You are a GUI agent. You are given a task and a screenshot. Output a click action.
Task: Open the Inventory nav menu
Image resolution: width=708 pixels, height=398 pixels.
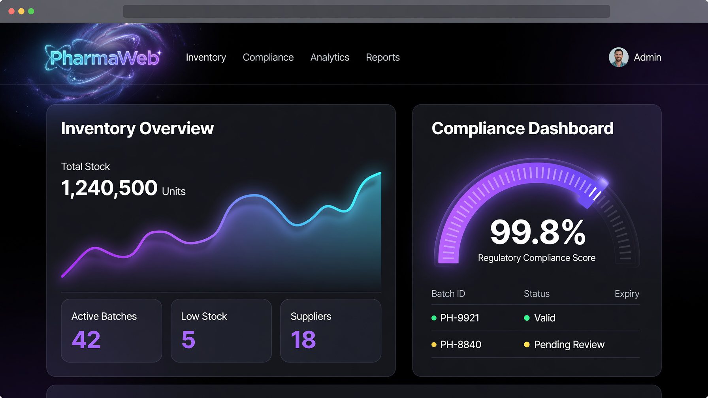click(206, 57)
